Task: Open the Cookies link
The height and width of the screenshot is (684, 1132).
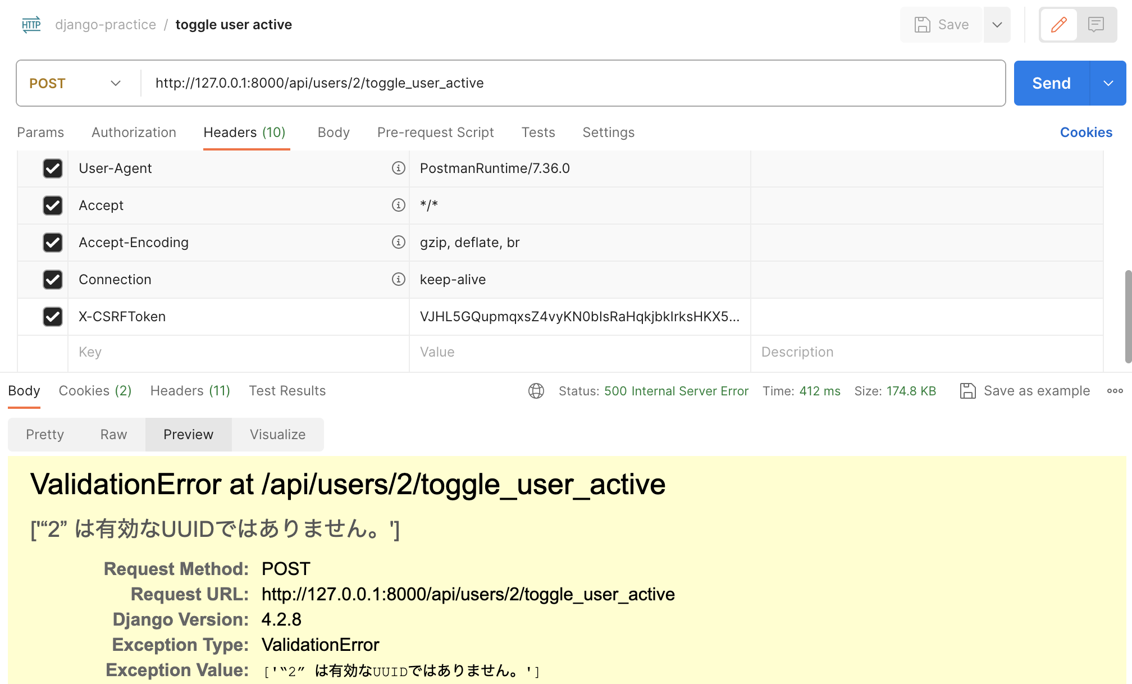Action: point(1086,133)
